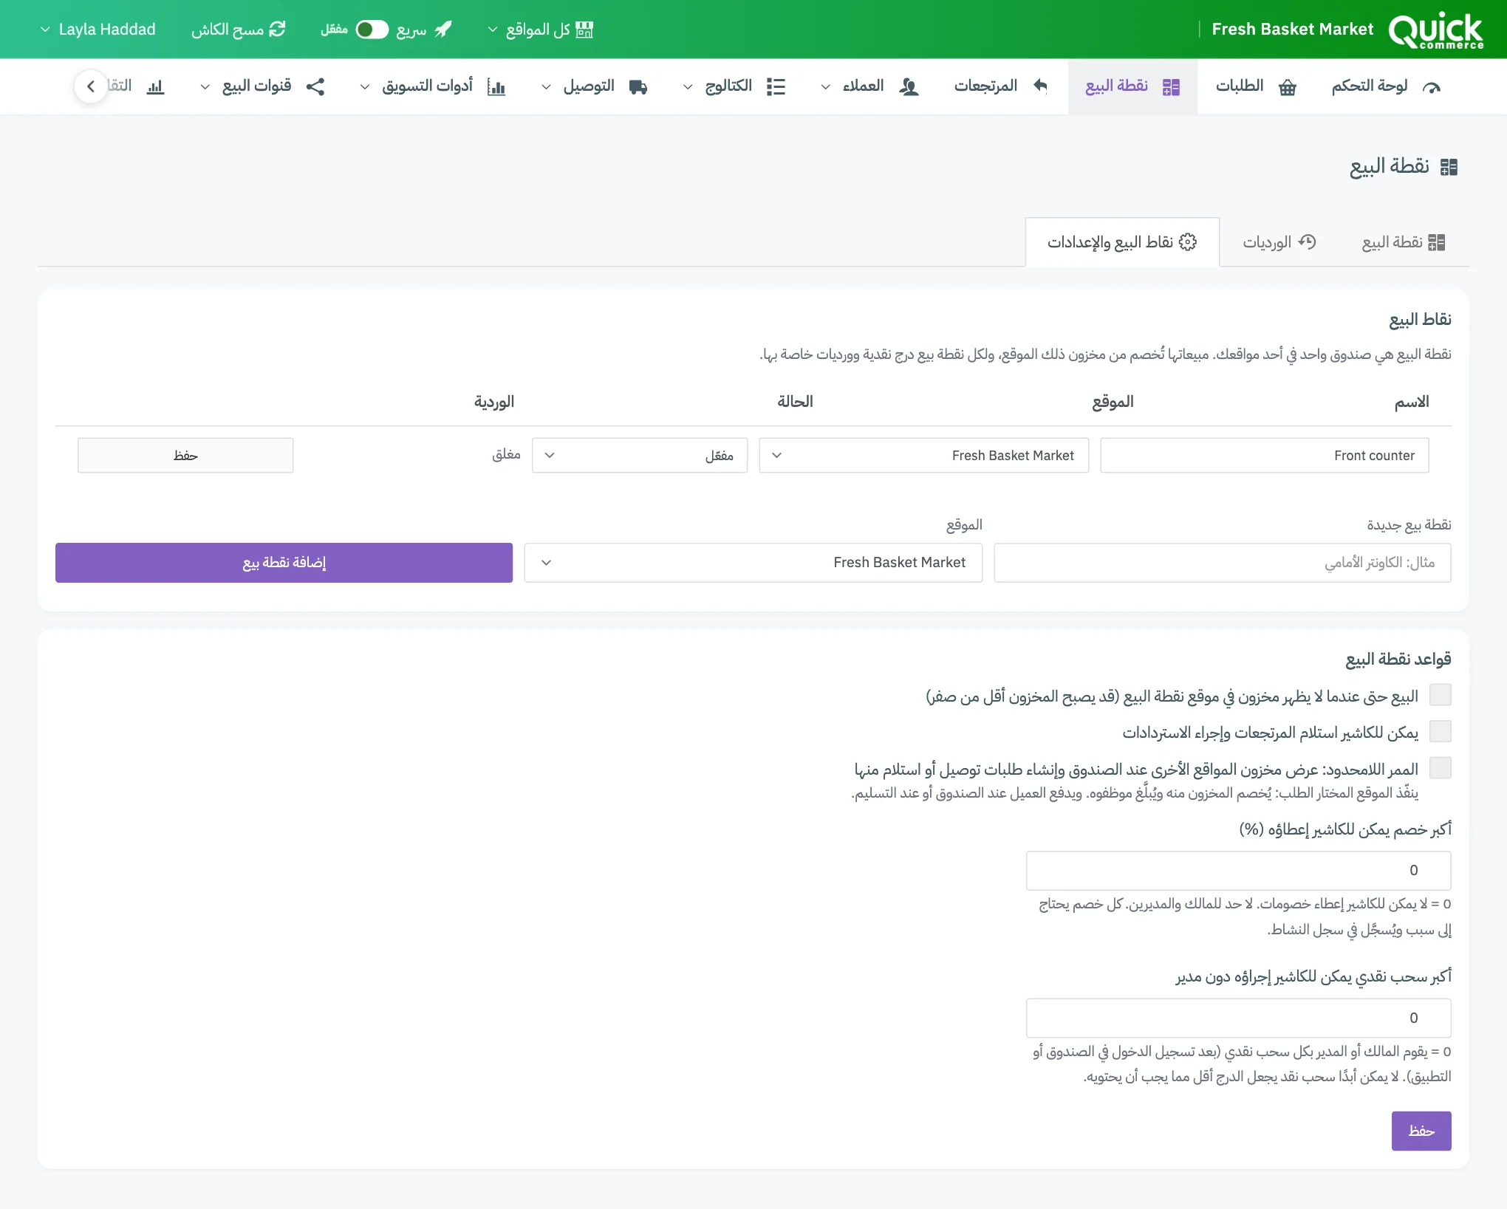Expand the أدوات التسويق menu
The width and height of the screenshot is (1507, 1209).
point(433,86)
